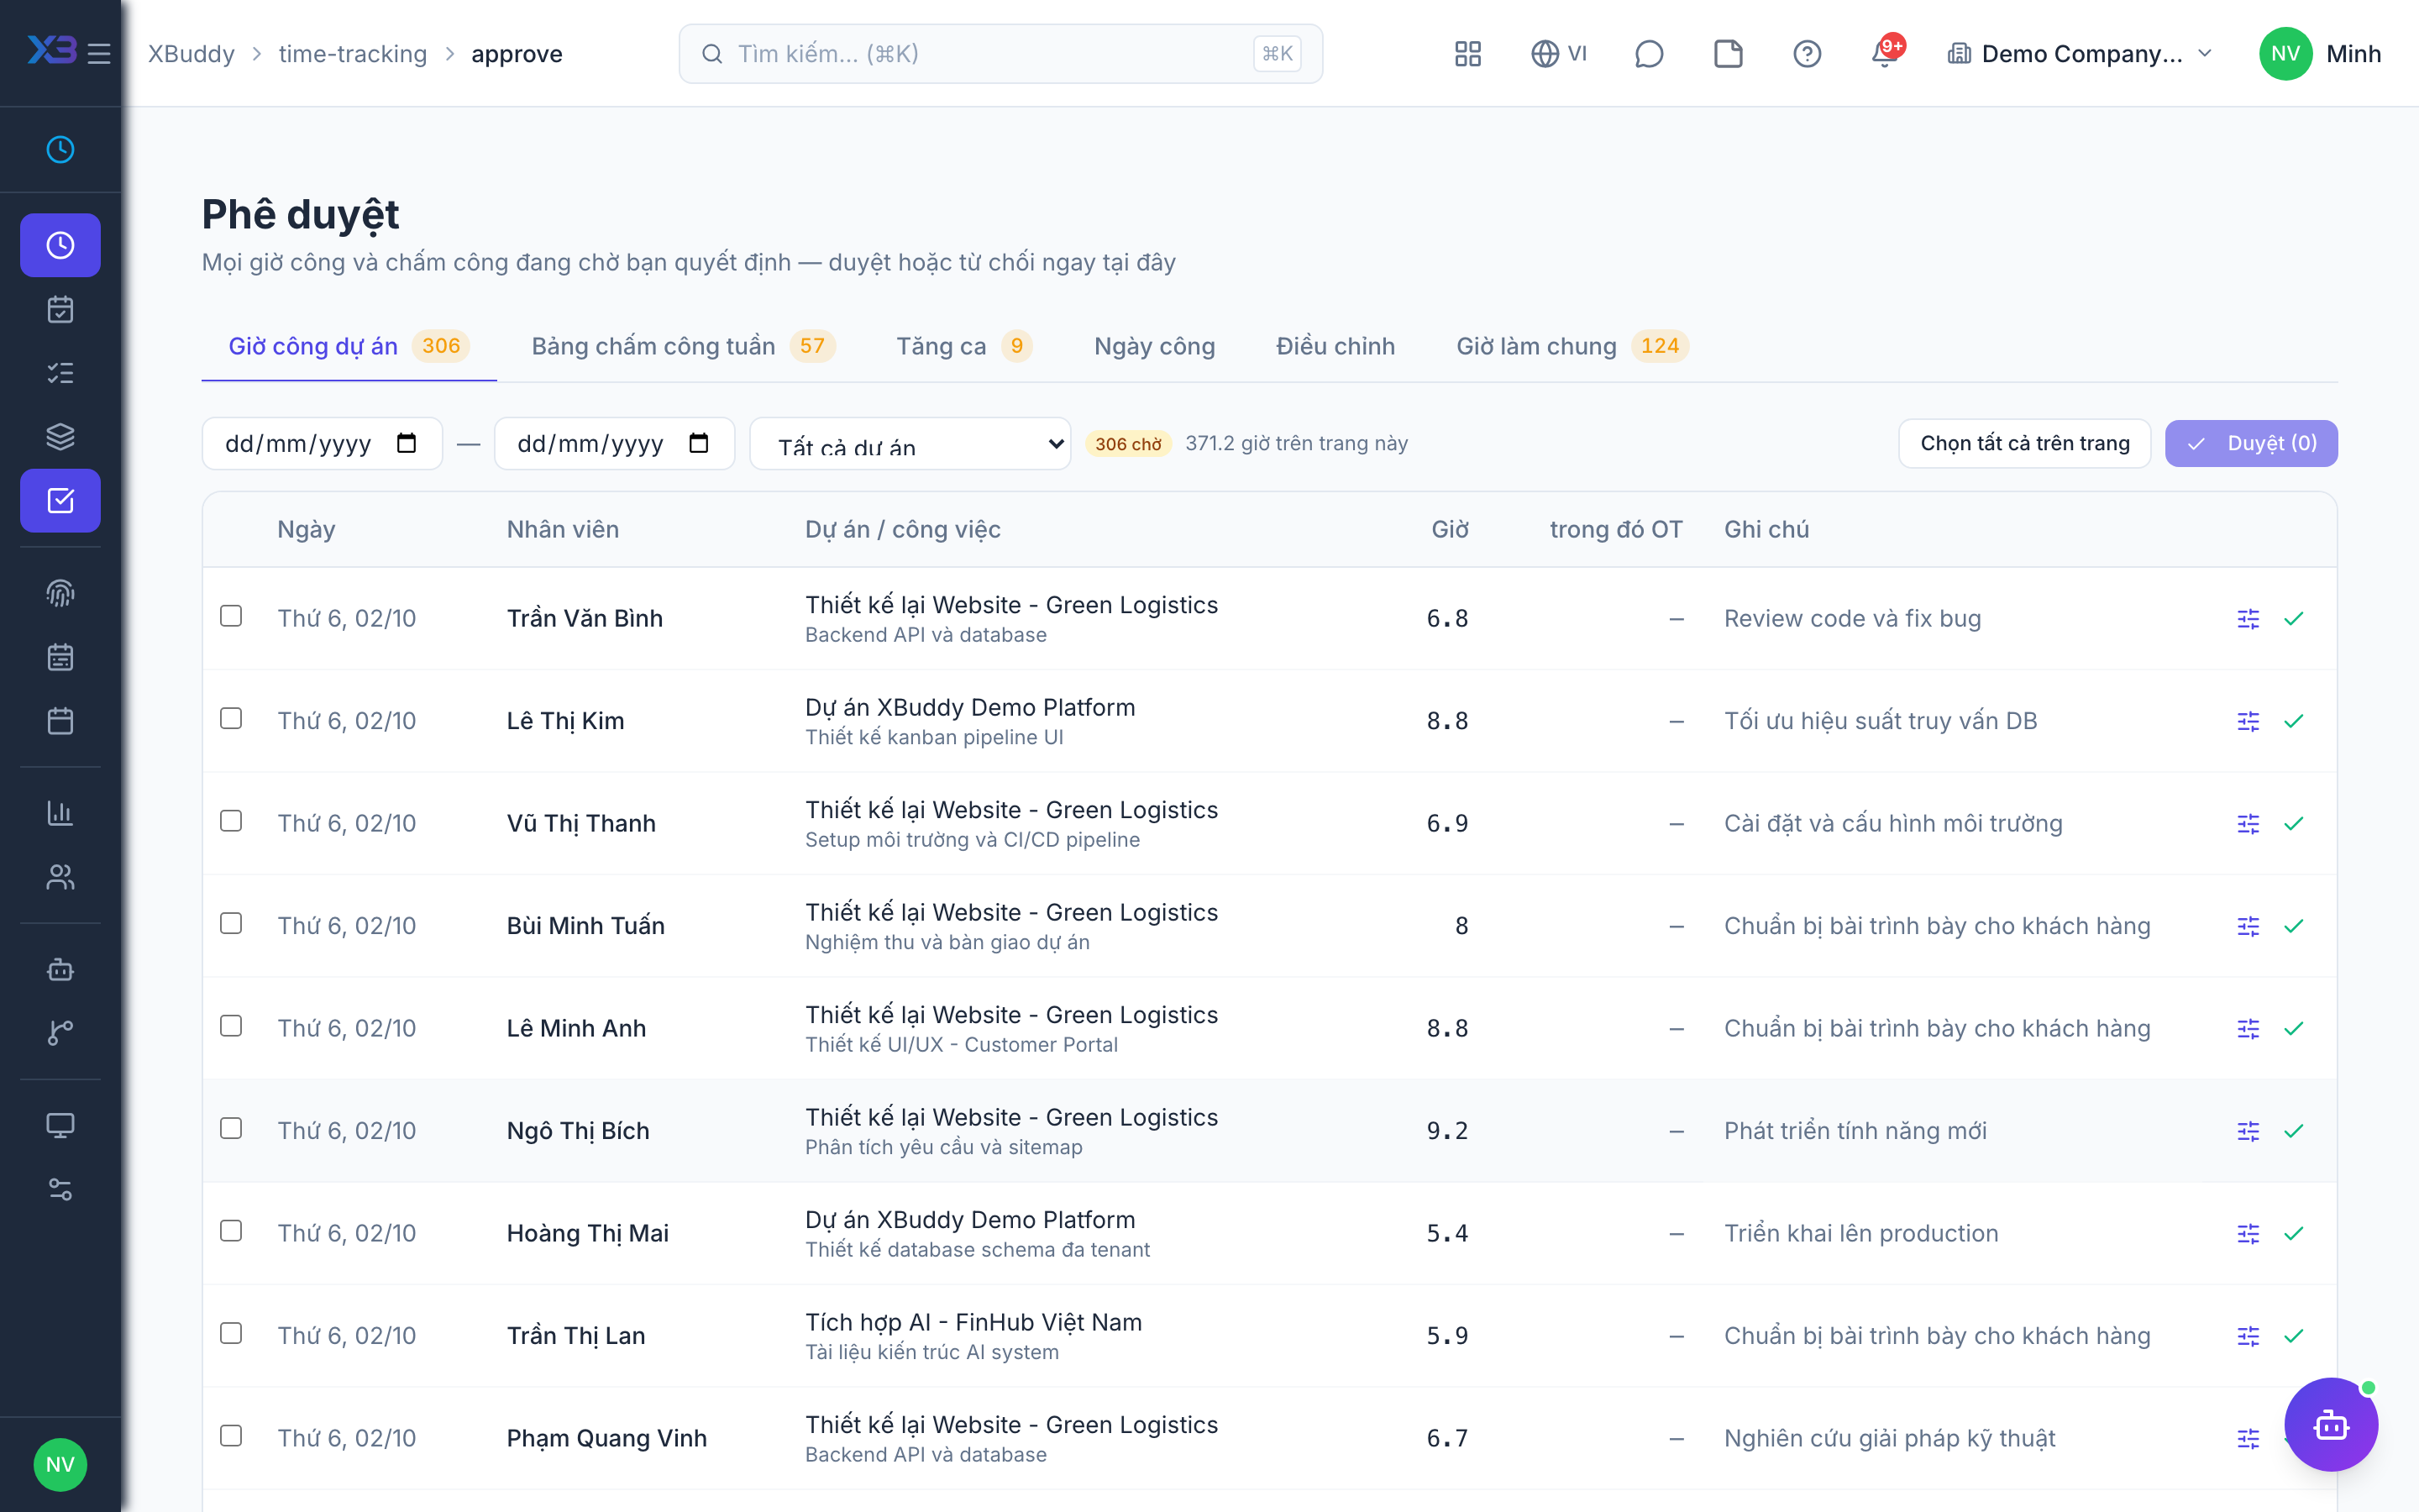Tick checkbox for Trần Văn Bình row
Screen dimensions: 2419x1512
tap(231, 616)
